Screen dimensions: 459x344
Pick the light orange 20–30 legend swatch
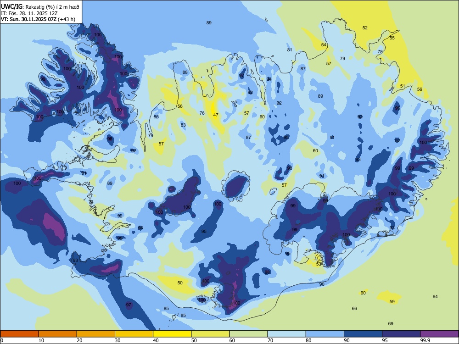(96, 334)
